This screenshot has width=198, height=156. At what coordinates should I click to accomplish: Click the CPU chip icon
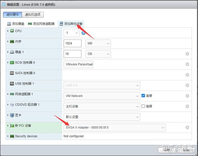pos(12,31)
